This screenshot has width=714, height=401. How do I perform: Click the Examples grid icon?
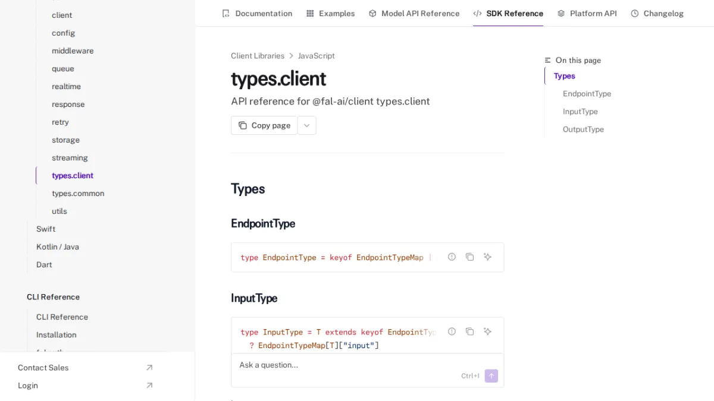(x=310, y=13)
